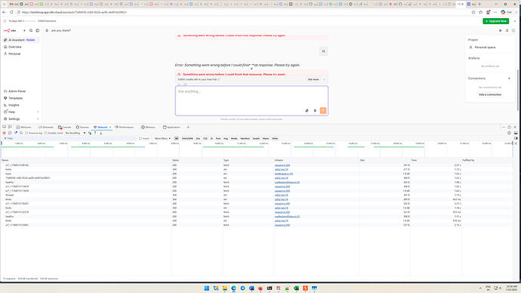
Task: Select the Fetch/XHR filter type
Action: point(187,138)
